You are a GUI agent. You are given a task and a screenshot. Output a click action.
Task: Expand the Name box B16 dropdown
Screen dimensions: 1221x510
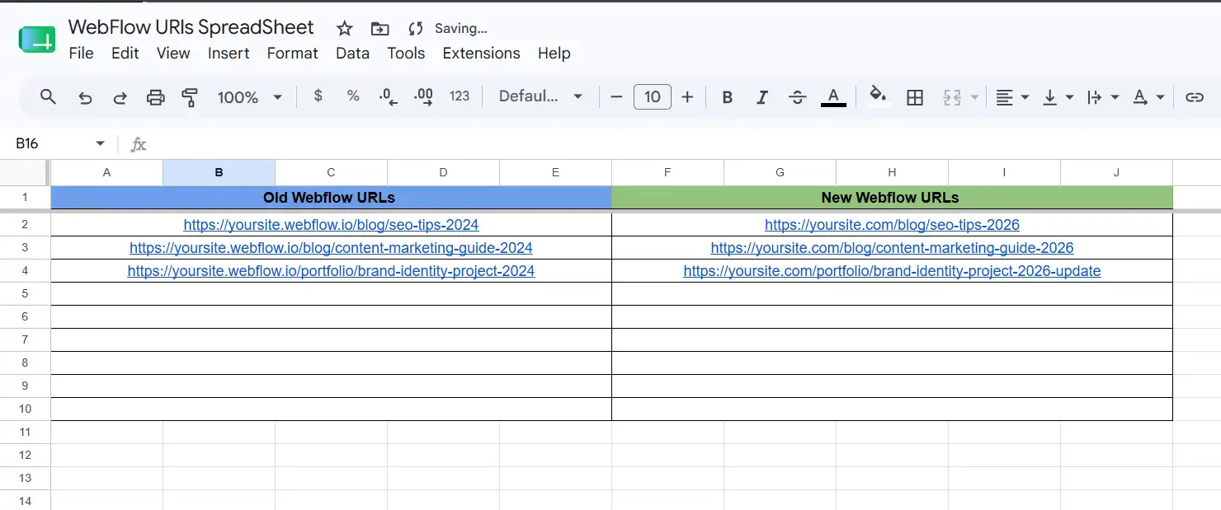(101, 143)
